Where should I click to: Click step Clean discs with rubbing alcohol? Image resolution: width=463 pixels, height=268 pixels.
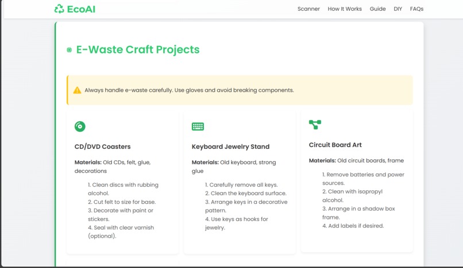(123, 189)
